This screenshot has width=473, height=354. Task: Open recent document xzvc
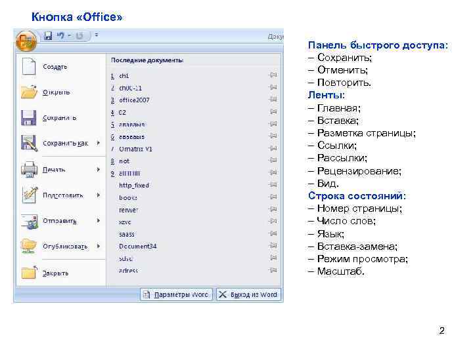pyautogui.click(x=194, y=222)
